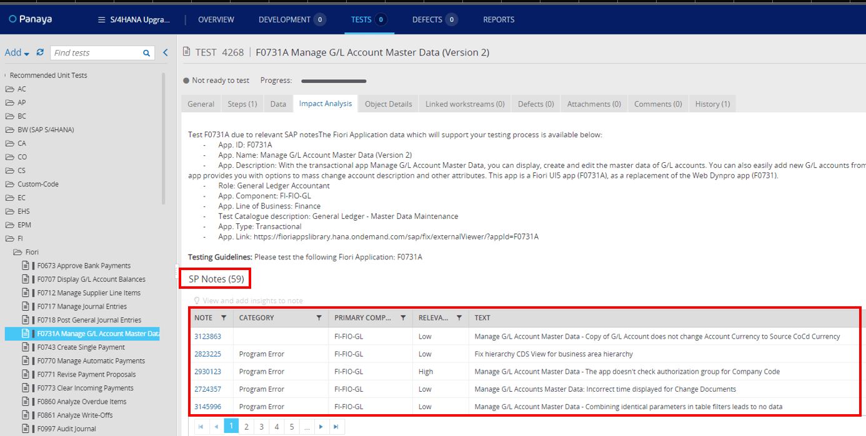This screenshot has height=436, width=866.
Task: Jump to the first page of notes
Action: pos(201,427)
